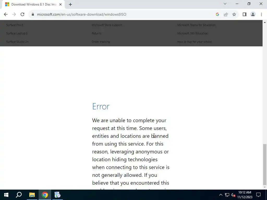Click the Google icon in address bar
267x200 pixels.
[217, 15]
